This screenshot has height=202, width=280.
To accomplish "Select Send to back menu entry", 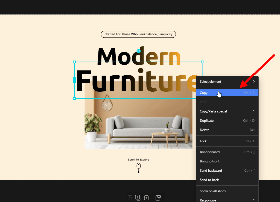I will [x=227, y=180].
